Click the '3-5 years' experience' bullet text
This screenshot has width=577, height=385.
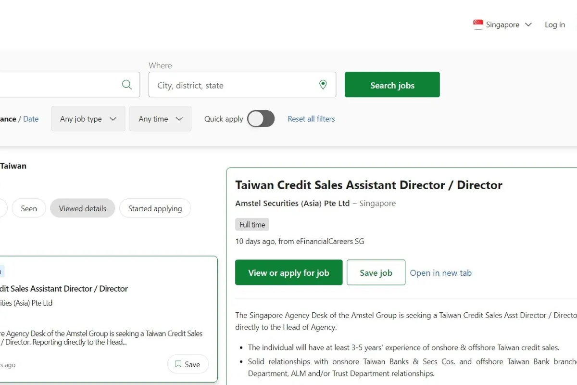(404, 347)
